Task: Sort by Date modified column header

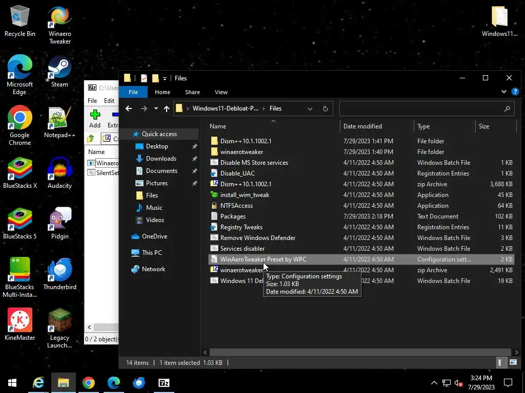Action: (377, 126)
